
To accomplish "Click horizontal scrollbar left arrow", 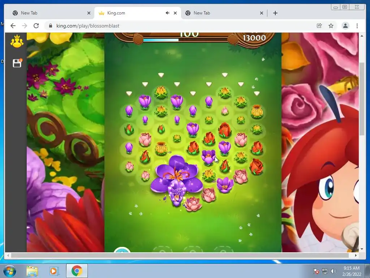I will click(x=8, y=256).
